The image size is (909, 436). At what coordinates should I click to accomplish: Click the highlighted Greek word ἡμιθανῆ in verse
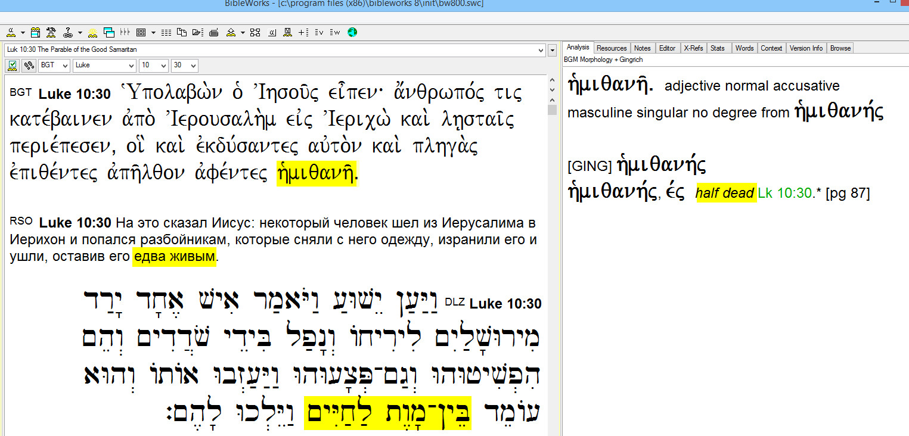coord(316,174)
